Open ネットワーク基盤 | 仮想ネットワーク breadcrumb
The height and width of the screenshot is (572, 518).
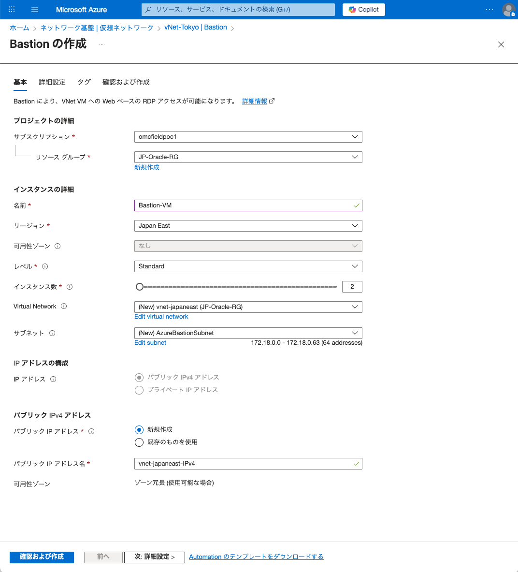(x=97, y=28)
